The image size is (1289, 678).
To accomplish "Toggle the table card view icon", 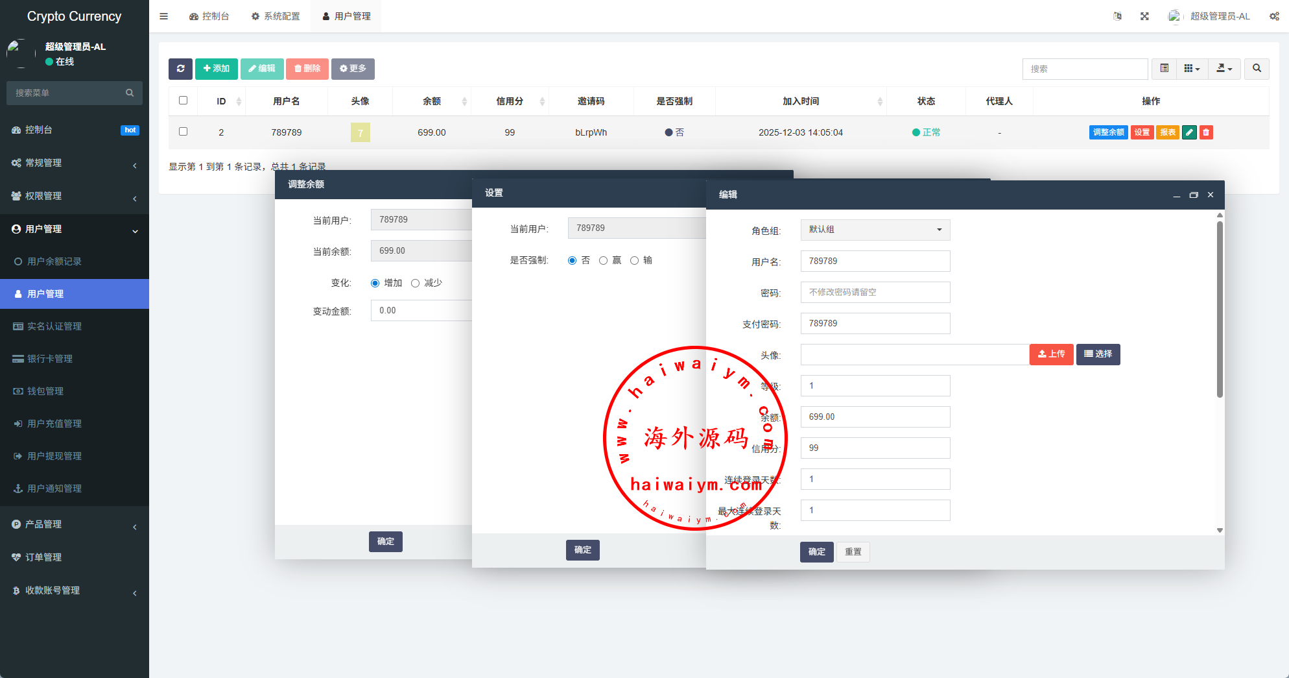I will tap(1165, 69).
